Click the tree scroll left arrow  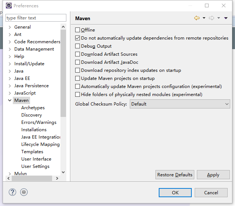(x=8, y=178)
